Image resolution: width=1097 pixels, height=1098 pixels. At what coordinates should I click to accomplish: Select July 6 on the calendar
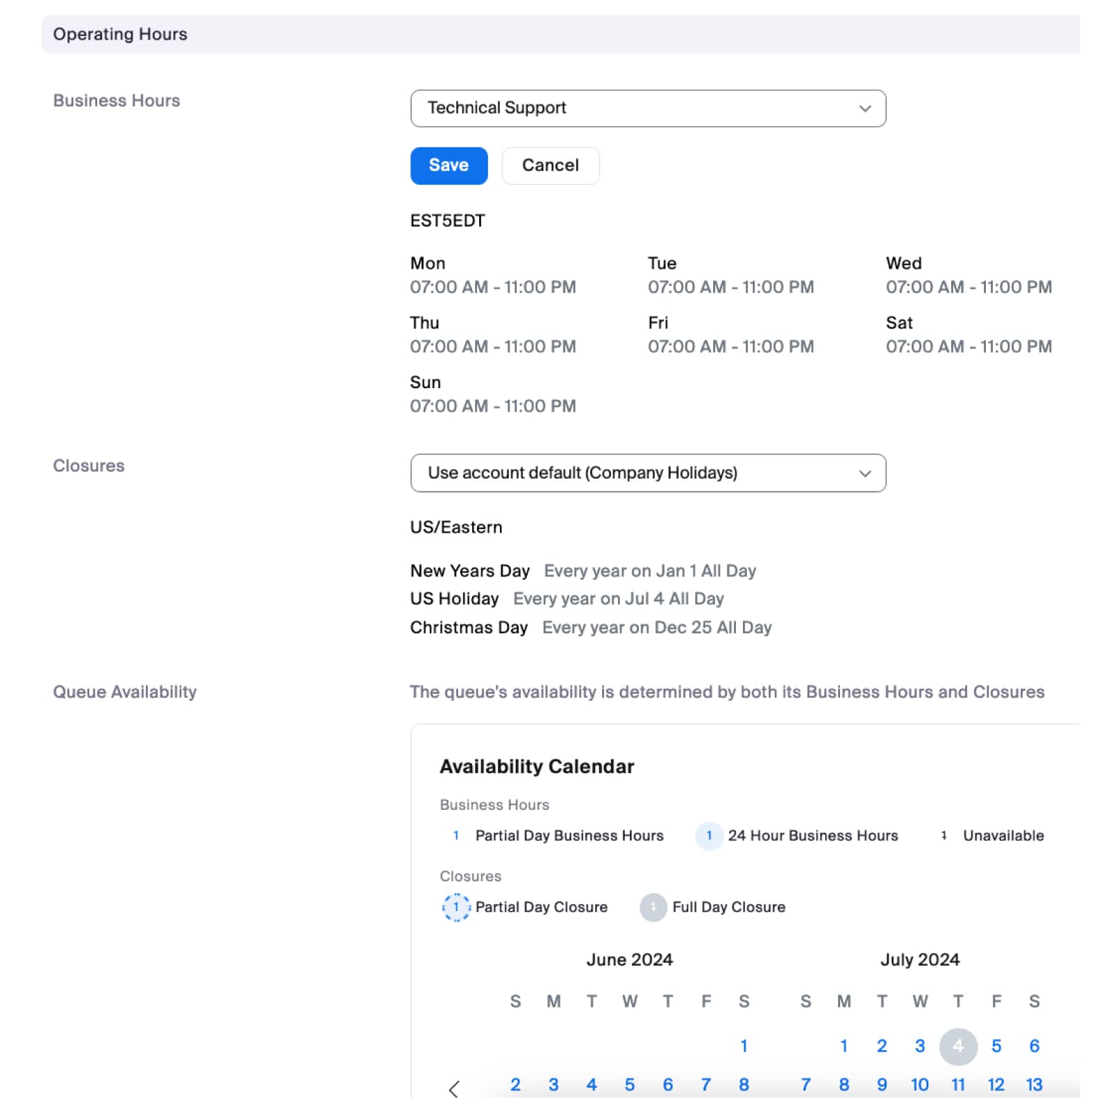tap(1034, 1046)
